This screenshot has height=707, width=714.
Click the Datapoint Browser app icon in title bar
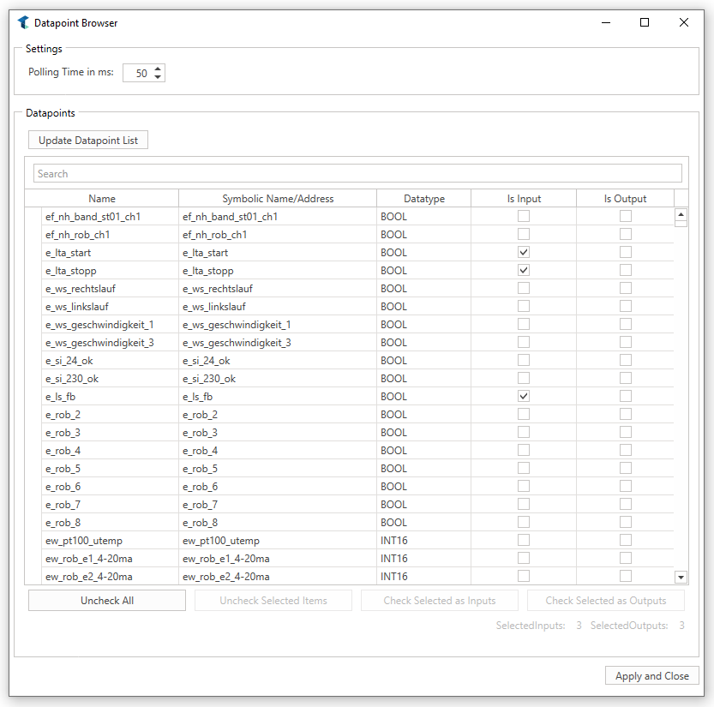23,22
